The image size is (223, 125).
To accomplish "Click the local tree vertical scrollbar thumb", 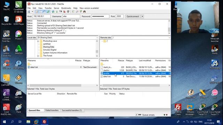I will pos(97,51).
